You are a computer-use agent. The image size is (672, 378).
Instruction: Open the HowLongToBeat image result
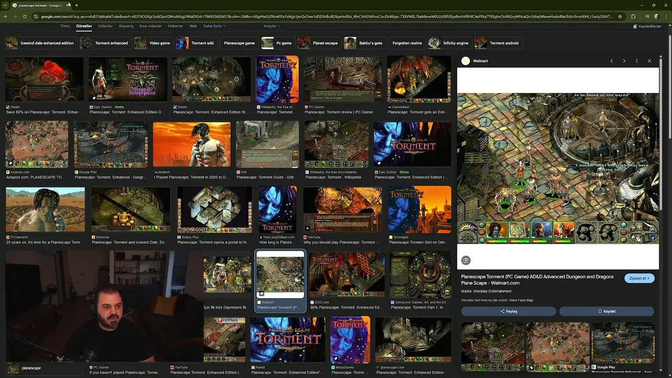tap(277, 209)
